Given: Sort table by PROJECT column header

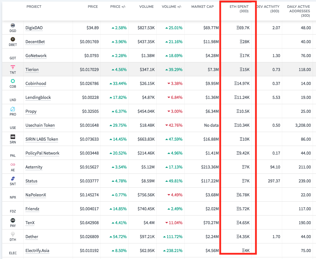Looking at the screenshot, I should 34,7.
